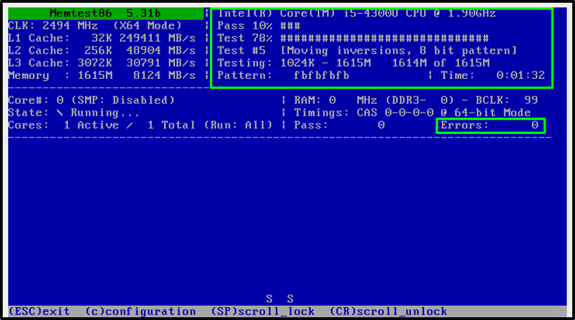
Task: Click the Test 78% progress bar
Action: tap(353, 38)
